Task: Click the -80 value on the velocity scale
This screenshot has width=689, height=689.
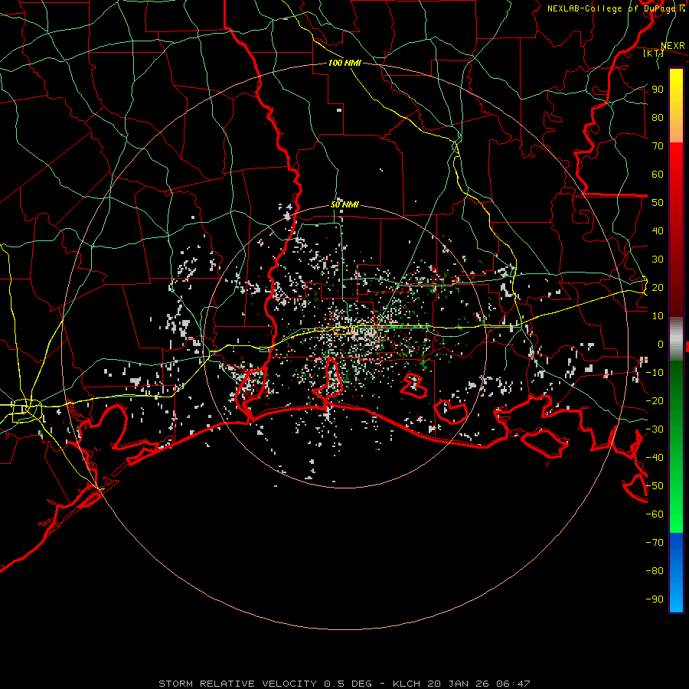Action: click(655, 571)
